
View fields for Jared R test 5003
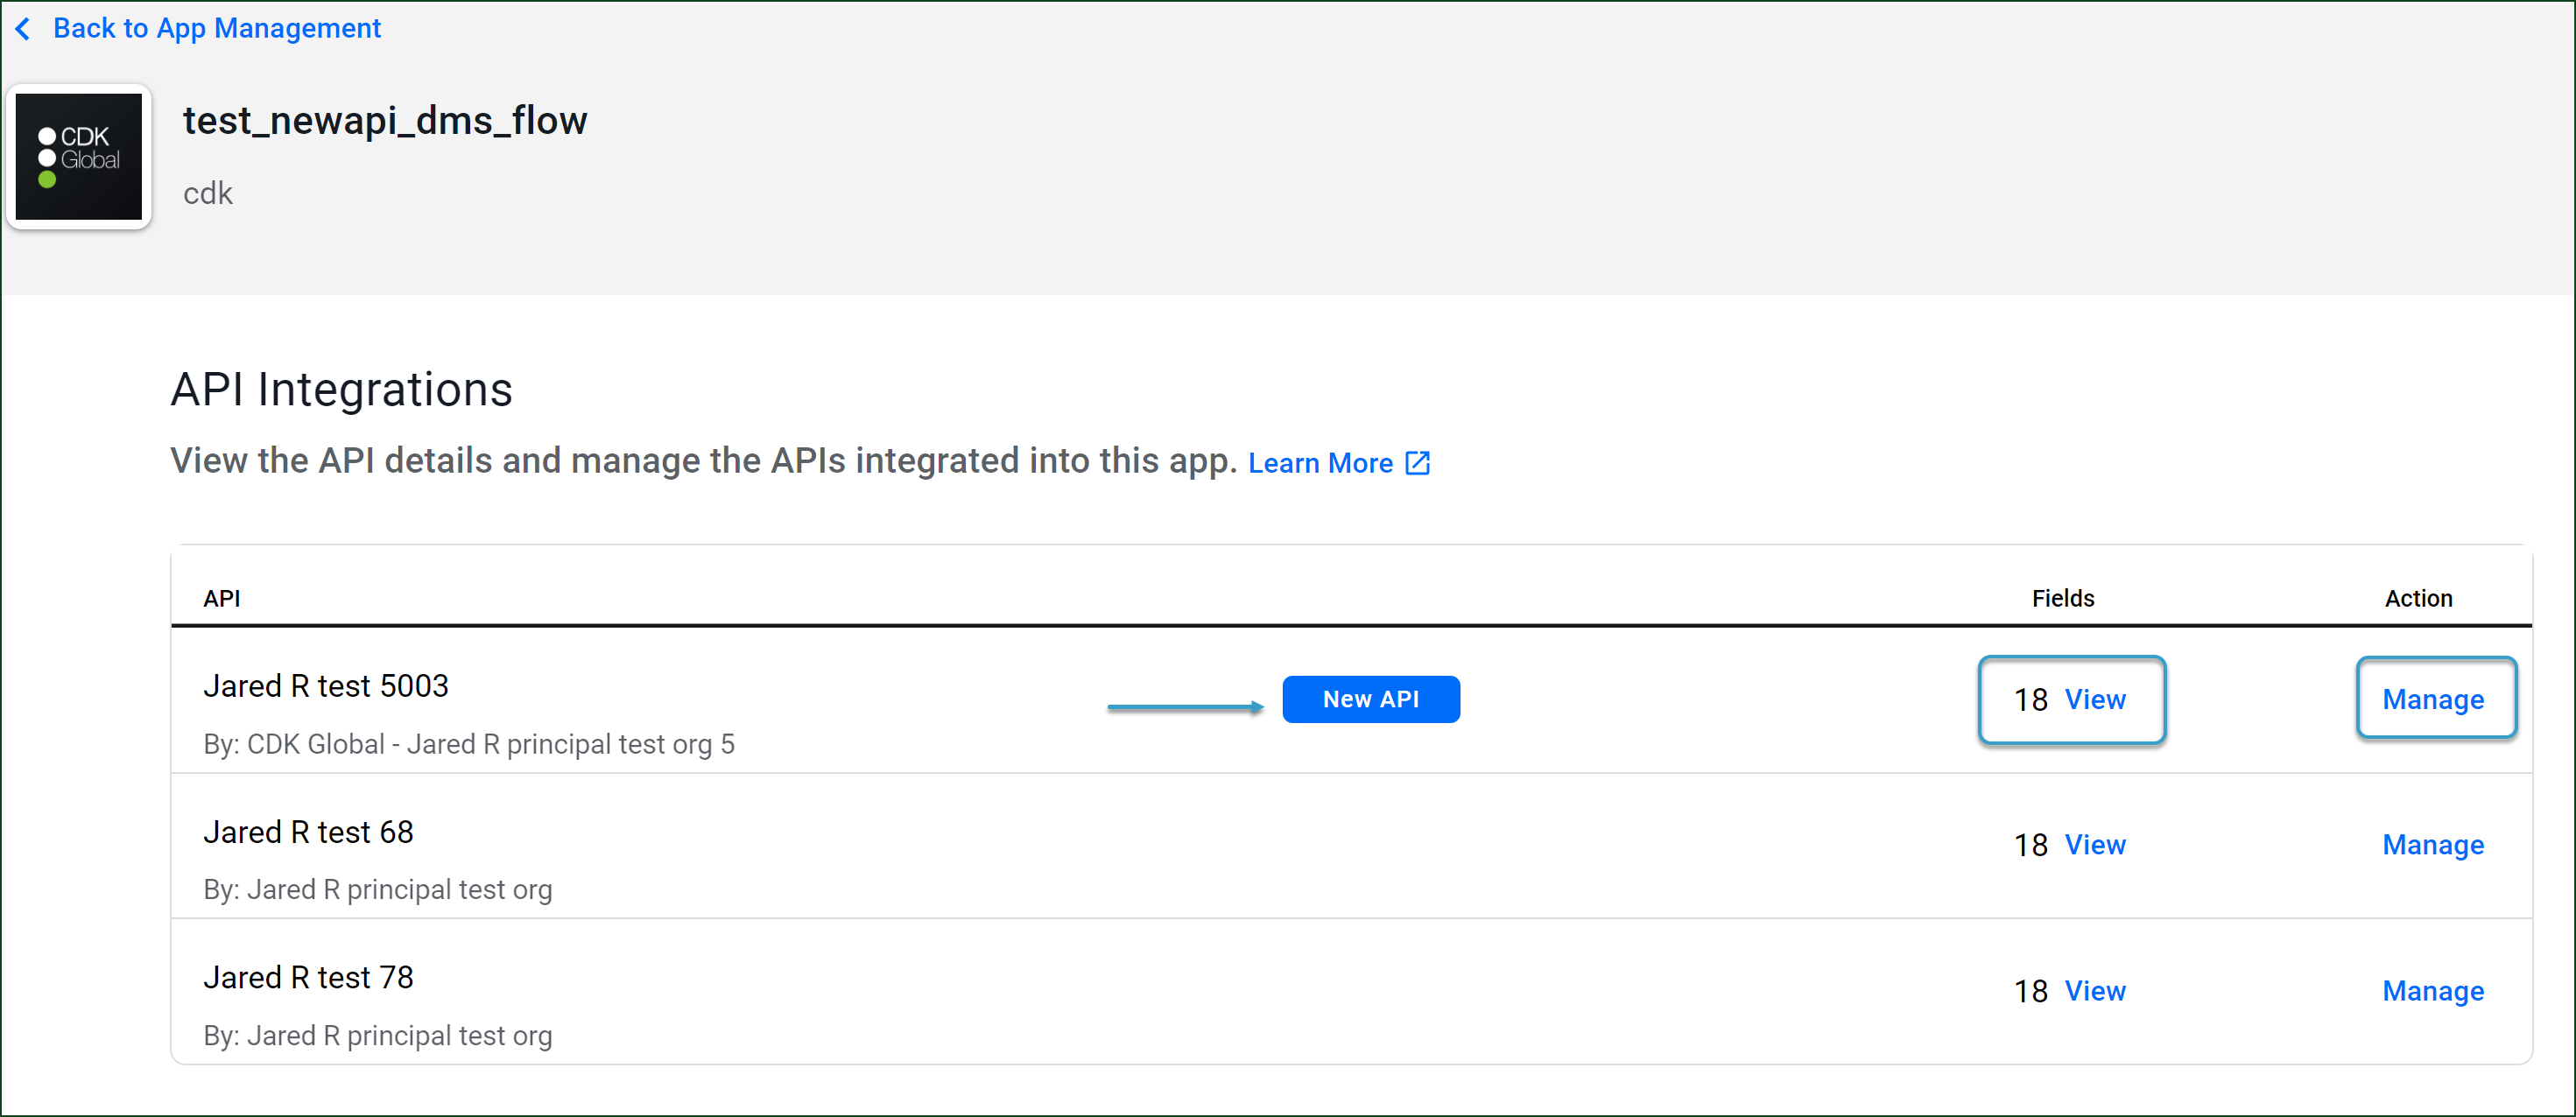(x=2095, y=699)
